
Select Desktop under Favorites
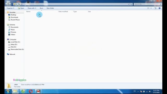[13, 15]
